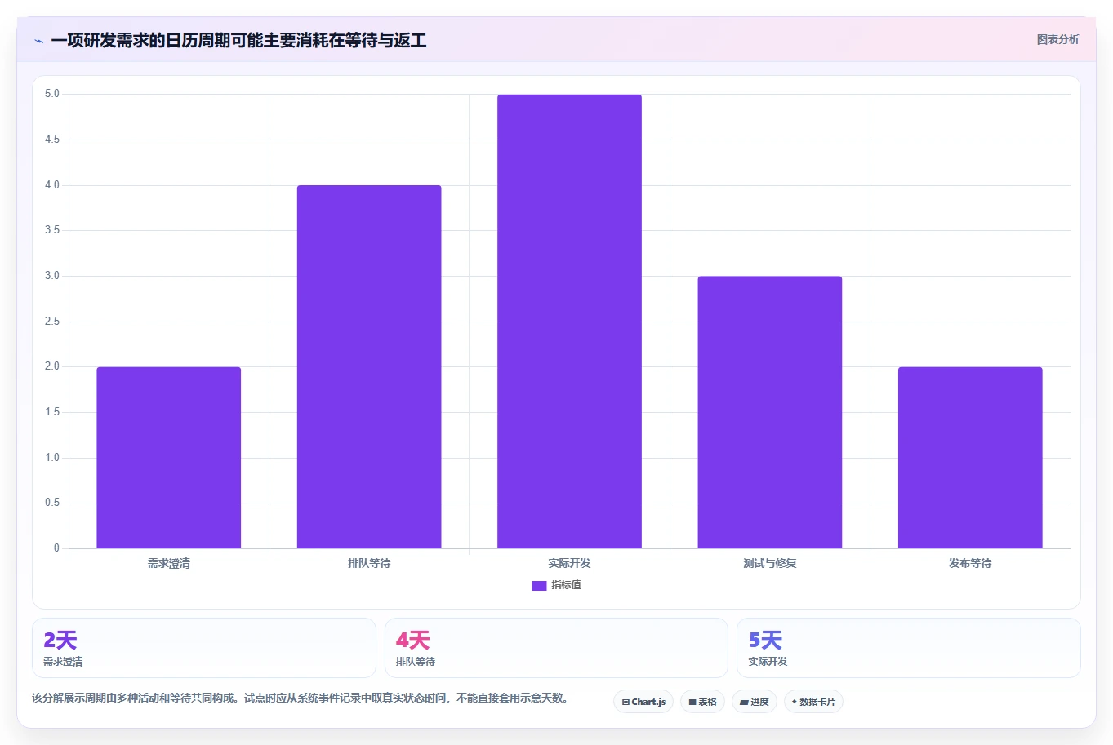
Task: Click the 发布等待 x-axis label
Action: tap(970, 563)
